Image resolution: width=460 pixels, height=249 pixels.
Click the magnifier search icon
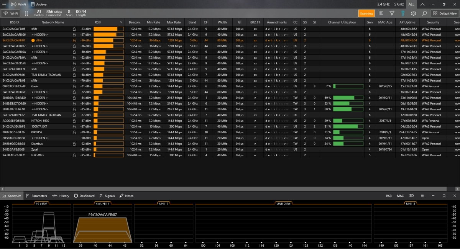click(424, 13)
